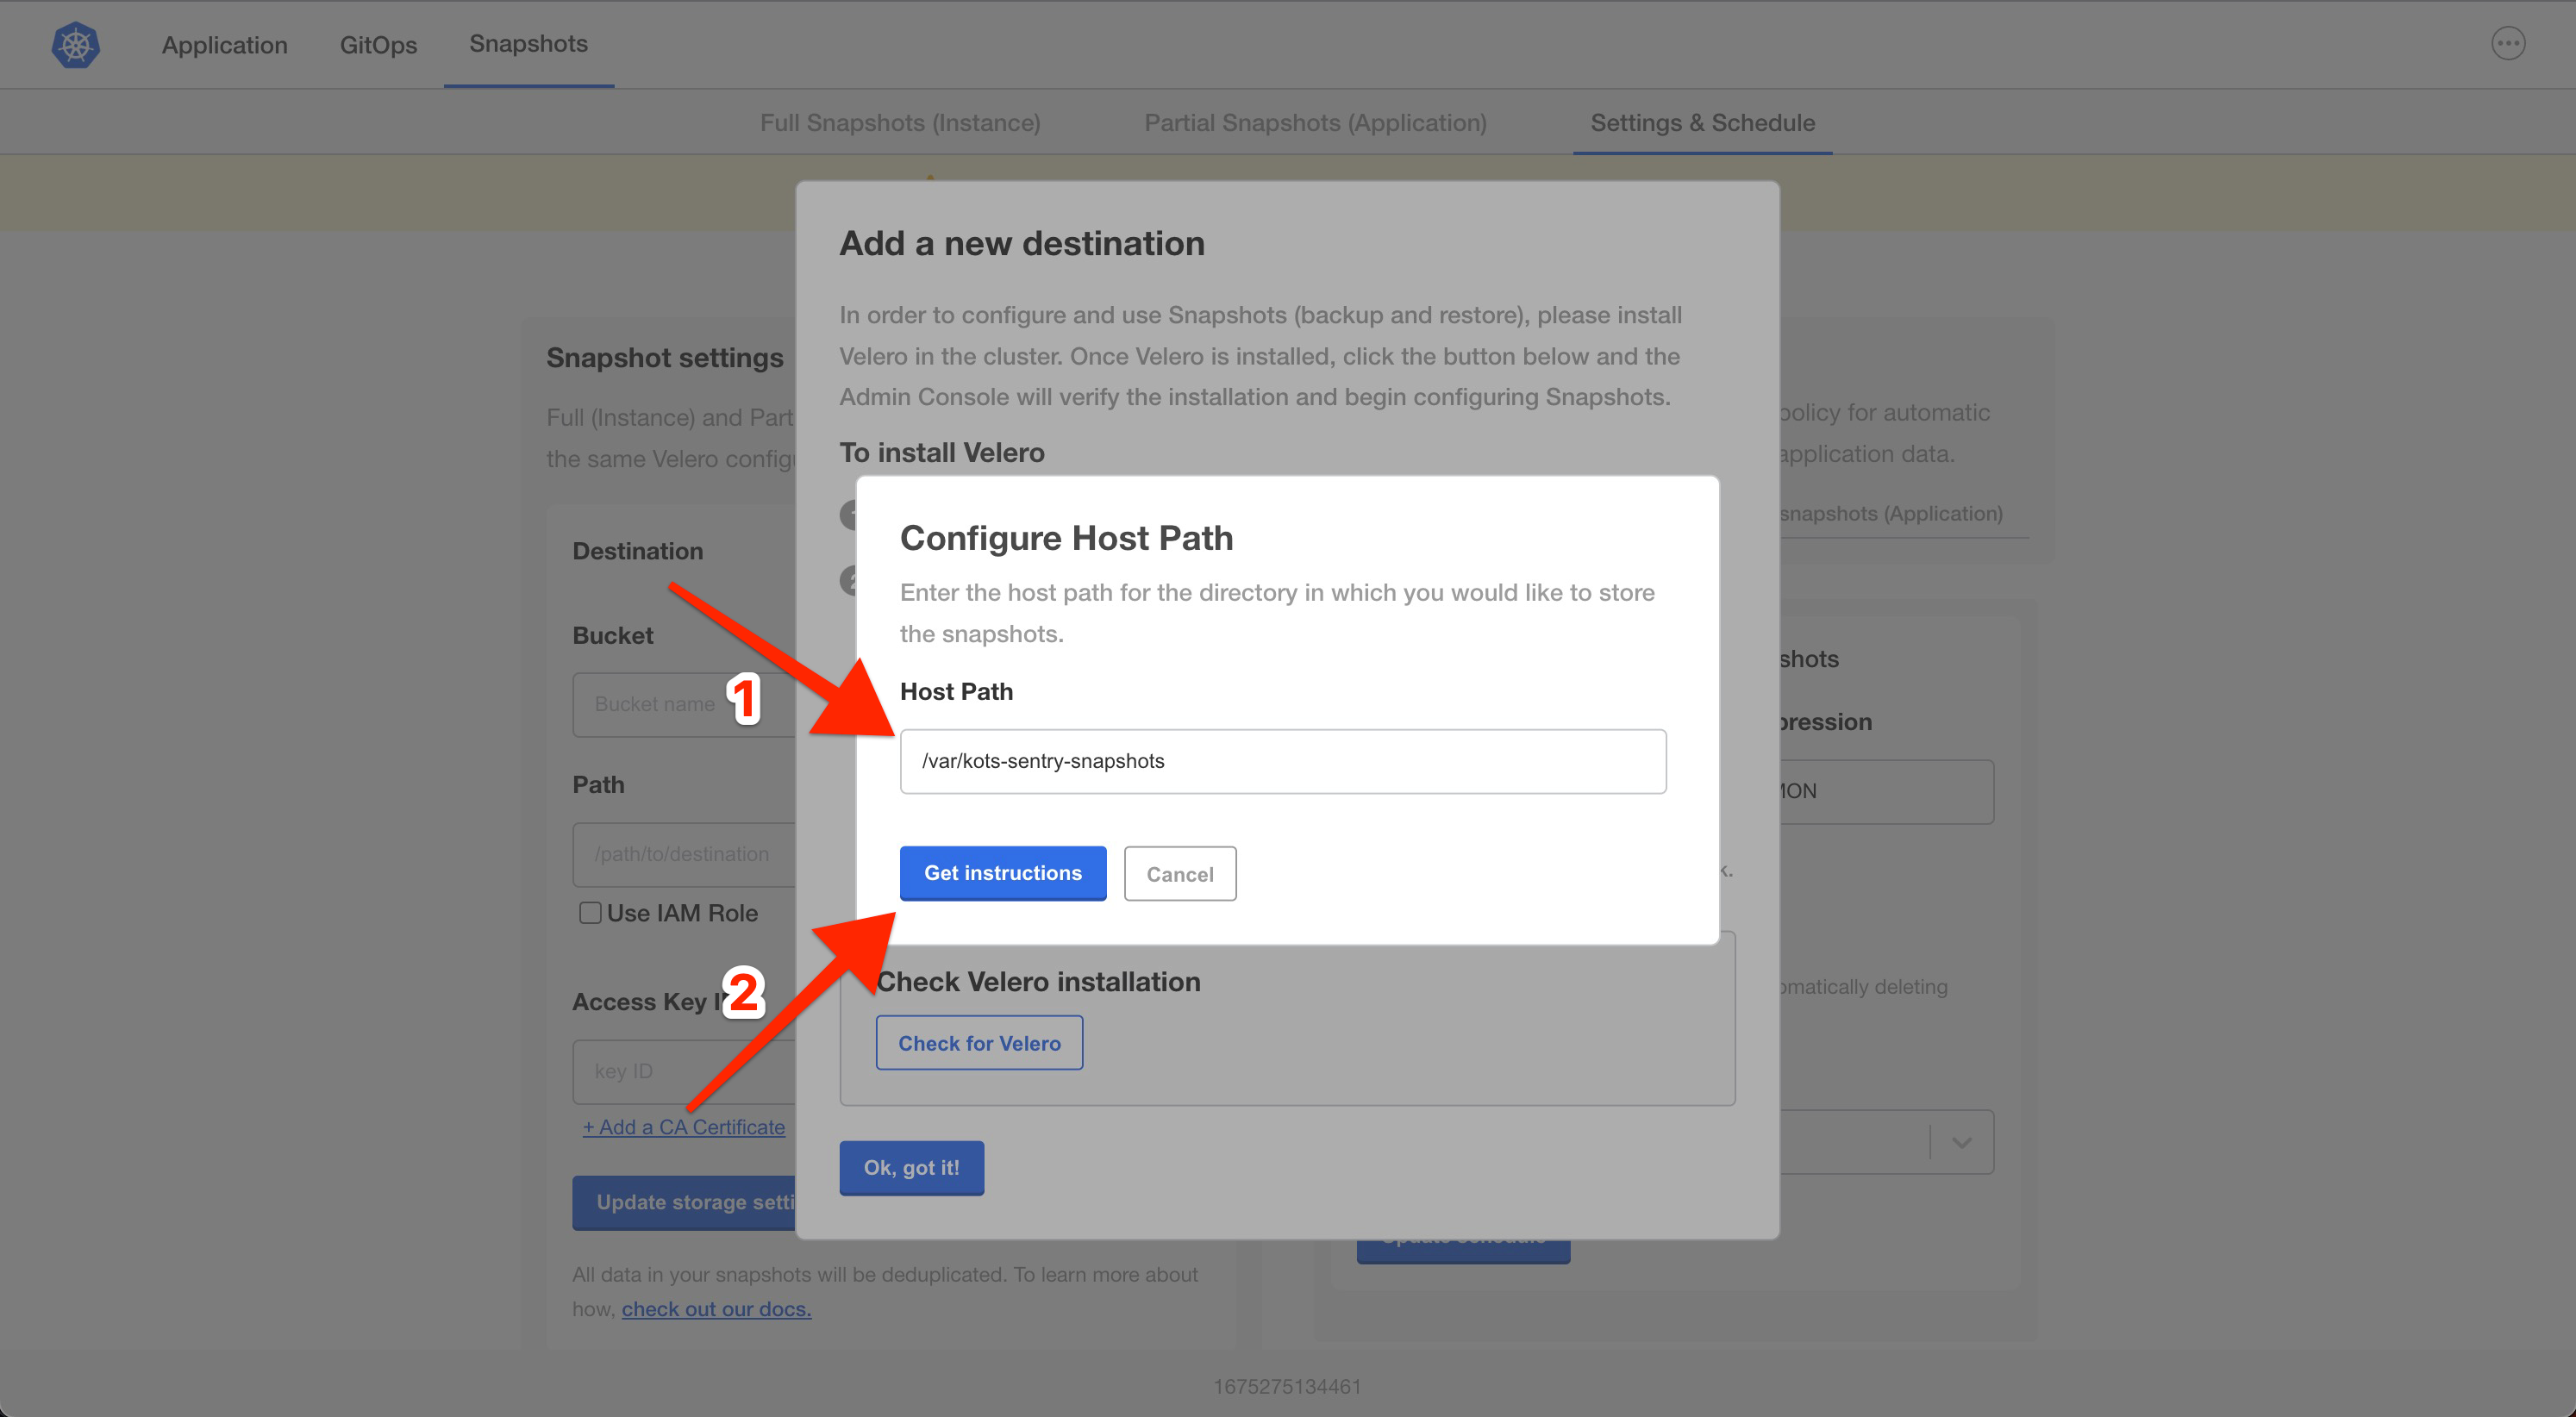This screenshot has height=1417, width=2576.
Task: Click the Check for Velero button
Action: 979,1042
